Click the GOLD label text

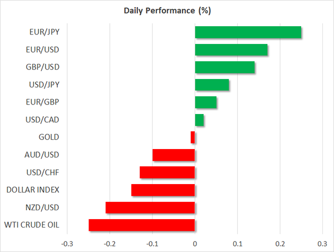click(48, 137)
